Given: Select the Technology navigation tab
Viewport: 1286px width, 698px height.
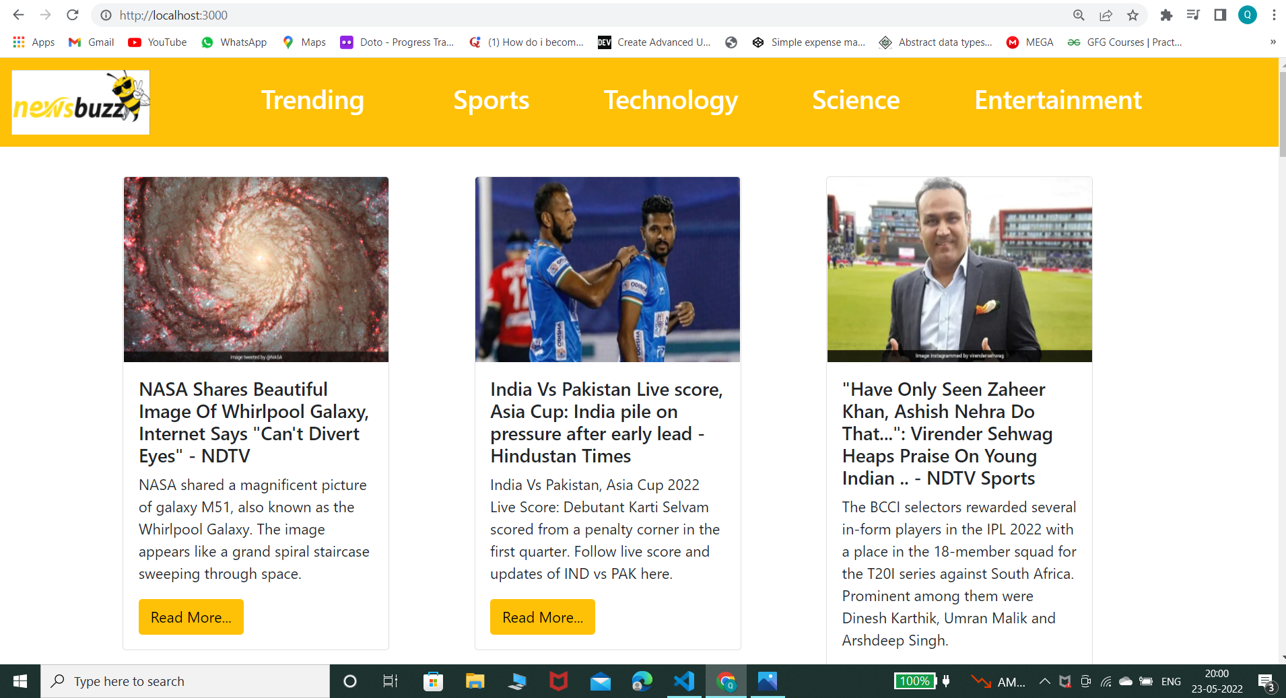Looking at the screenshot, I should [671, 100].
